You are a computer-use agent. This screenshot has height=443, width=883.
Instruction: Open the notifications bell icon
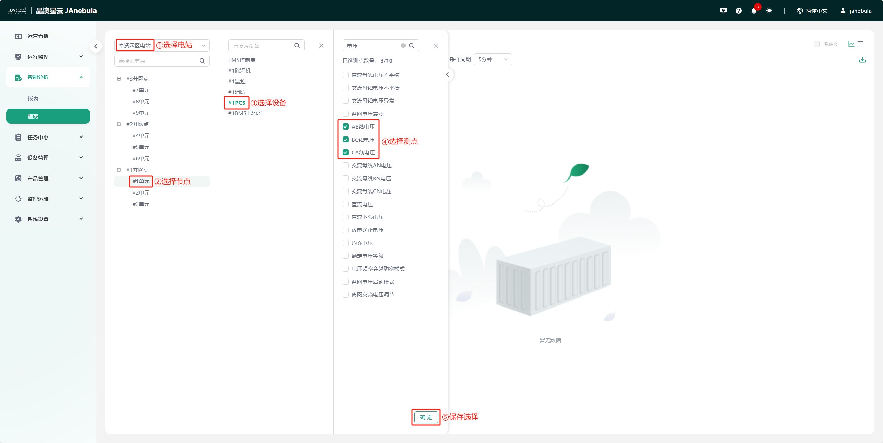click(754, 11)
